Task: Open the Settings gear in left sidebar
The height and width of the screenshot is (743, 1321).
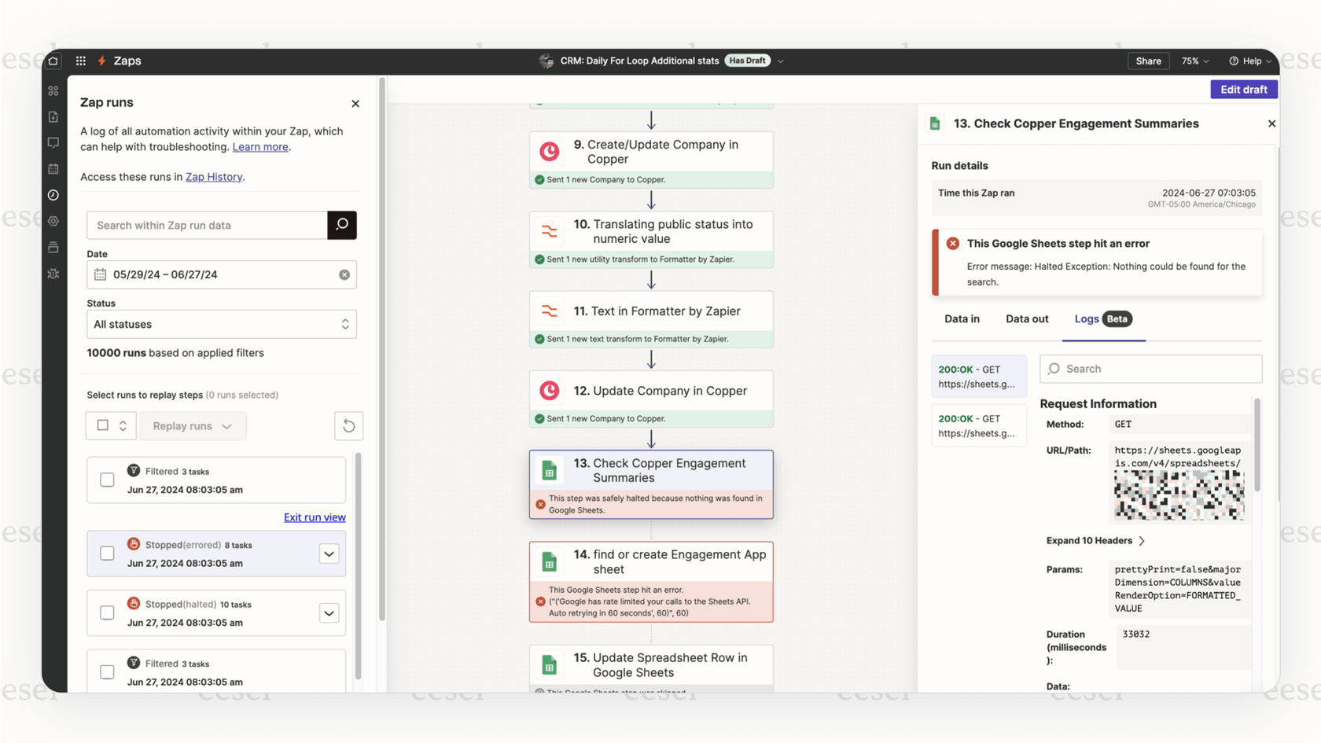Action: (x=53, y=221)
